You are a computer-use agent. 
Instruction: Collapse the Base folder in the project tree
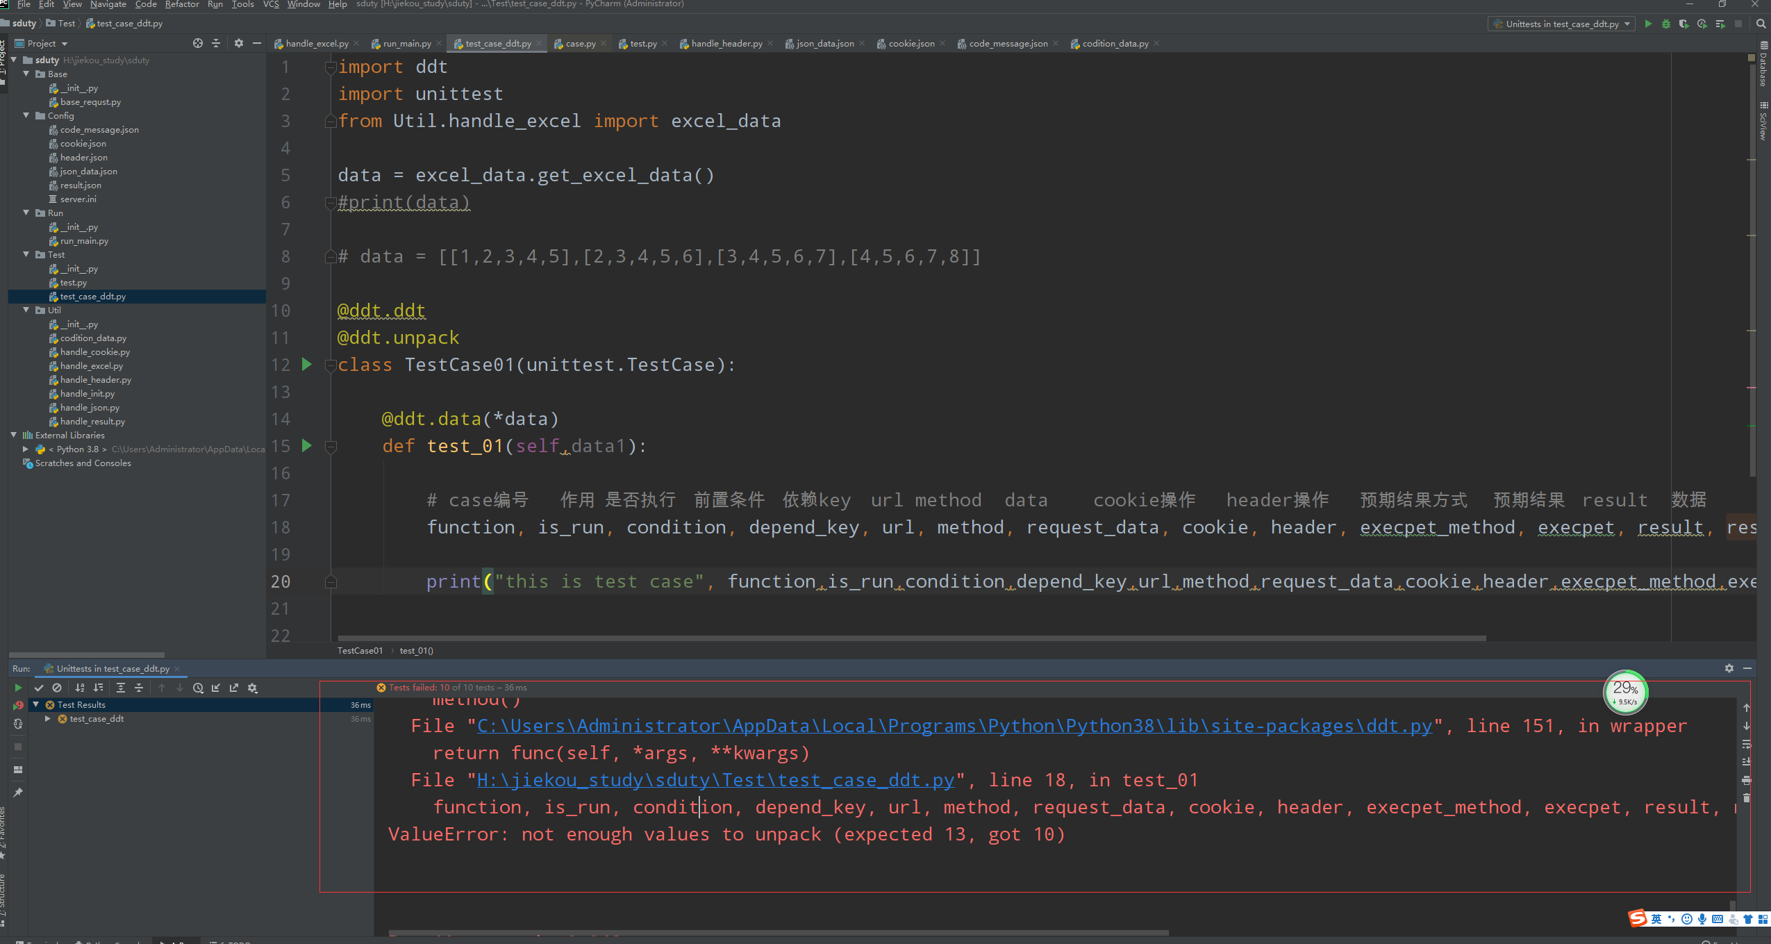pos(26,74)
